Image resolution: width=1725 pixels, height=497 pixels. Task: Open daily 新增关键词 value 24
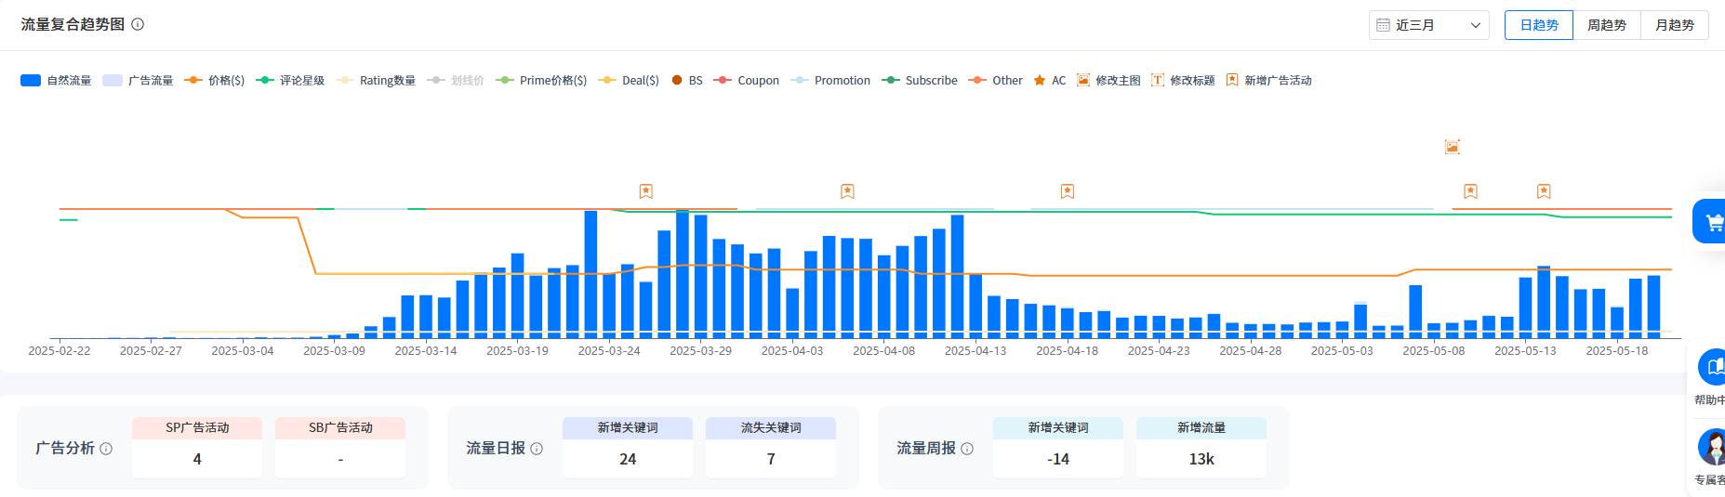[x=628, y=459]
